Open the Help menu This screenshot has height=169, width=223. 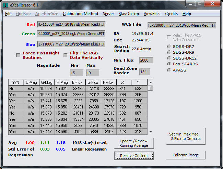tap(187, 14)
